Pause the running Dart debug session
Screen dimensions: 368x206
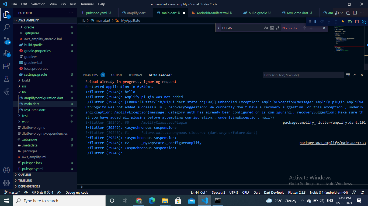click(x=315, y=22)
